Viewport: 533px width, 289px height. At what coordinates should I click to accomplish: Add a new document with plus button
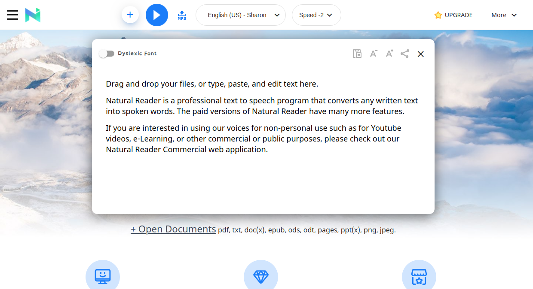130,15
